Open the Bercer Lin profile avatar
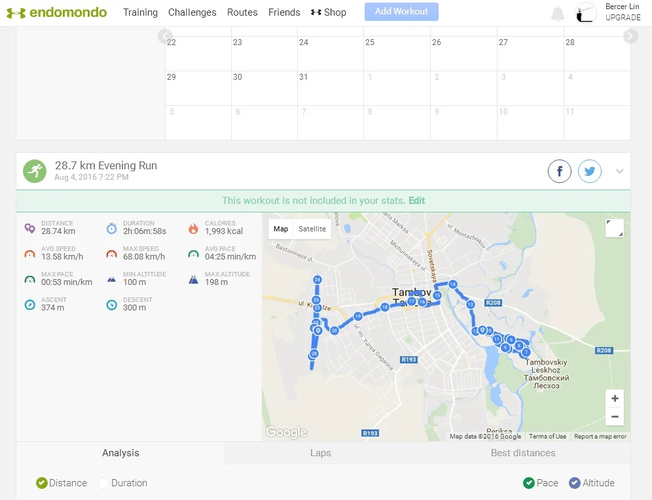652x500 pixels. click(x=585, y=13)
